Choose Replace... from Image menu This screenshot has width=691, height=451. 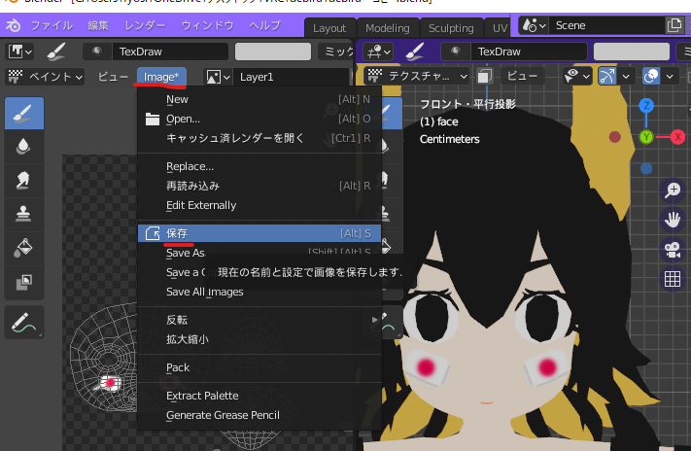259,166
